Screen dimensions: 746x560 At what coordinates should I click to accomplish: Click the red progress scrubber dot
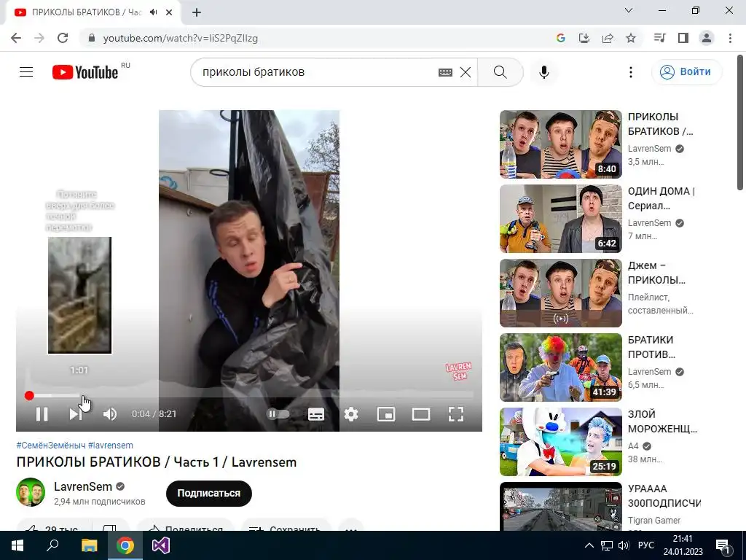pyautogui.click(x=29, y=395)
